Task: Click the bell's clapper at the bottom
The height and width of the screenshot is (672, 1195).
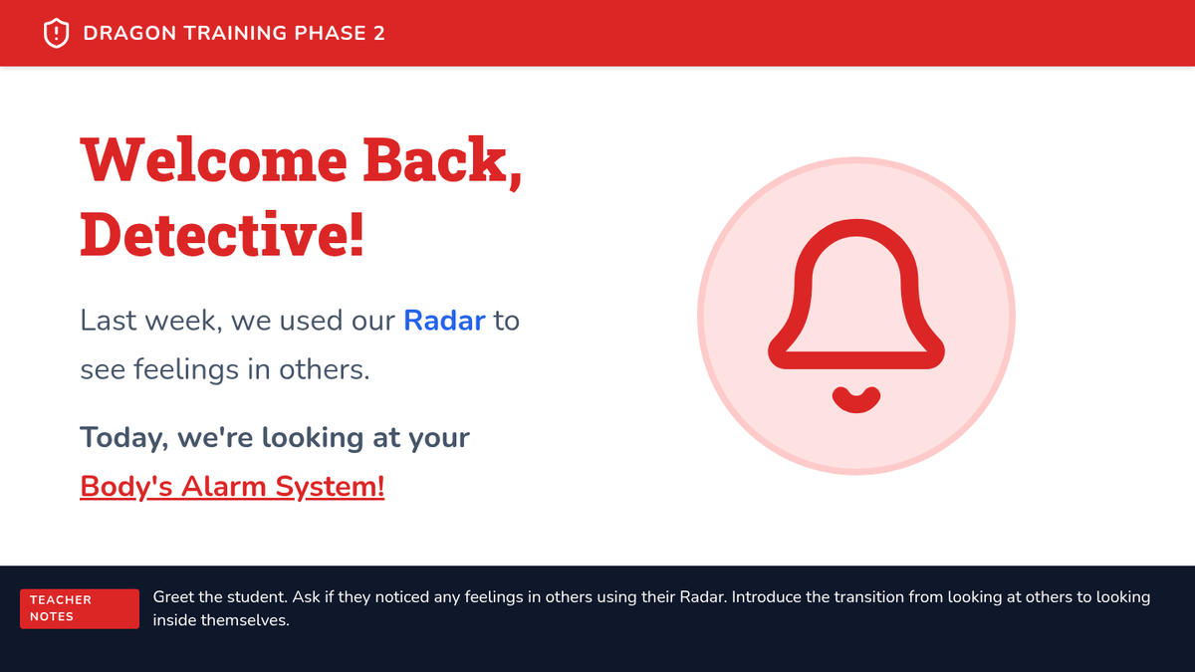Action: (x=856, y=398)
